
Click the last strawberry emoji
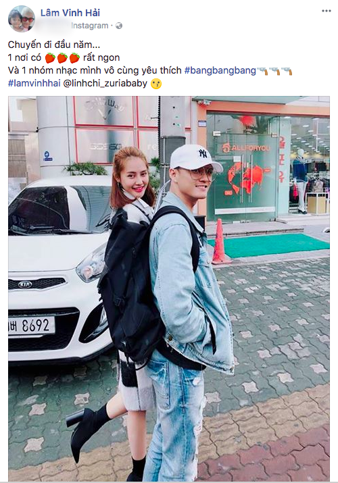click(x=74, y=58)
